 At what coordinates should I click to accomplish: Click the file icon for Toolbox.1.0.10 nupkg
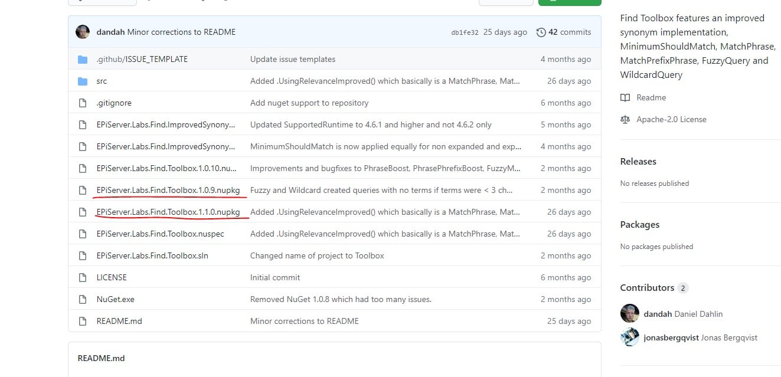[83, 168]
